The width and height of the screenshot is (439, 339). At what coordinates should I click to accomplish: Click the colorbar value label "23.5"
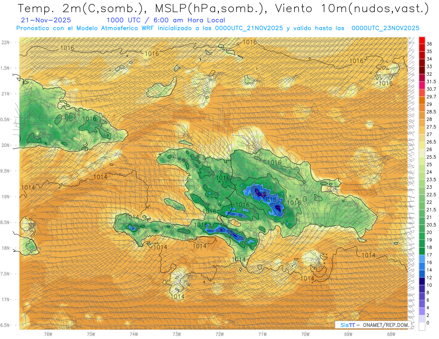coord(432,180)
